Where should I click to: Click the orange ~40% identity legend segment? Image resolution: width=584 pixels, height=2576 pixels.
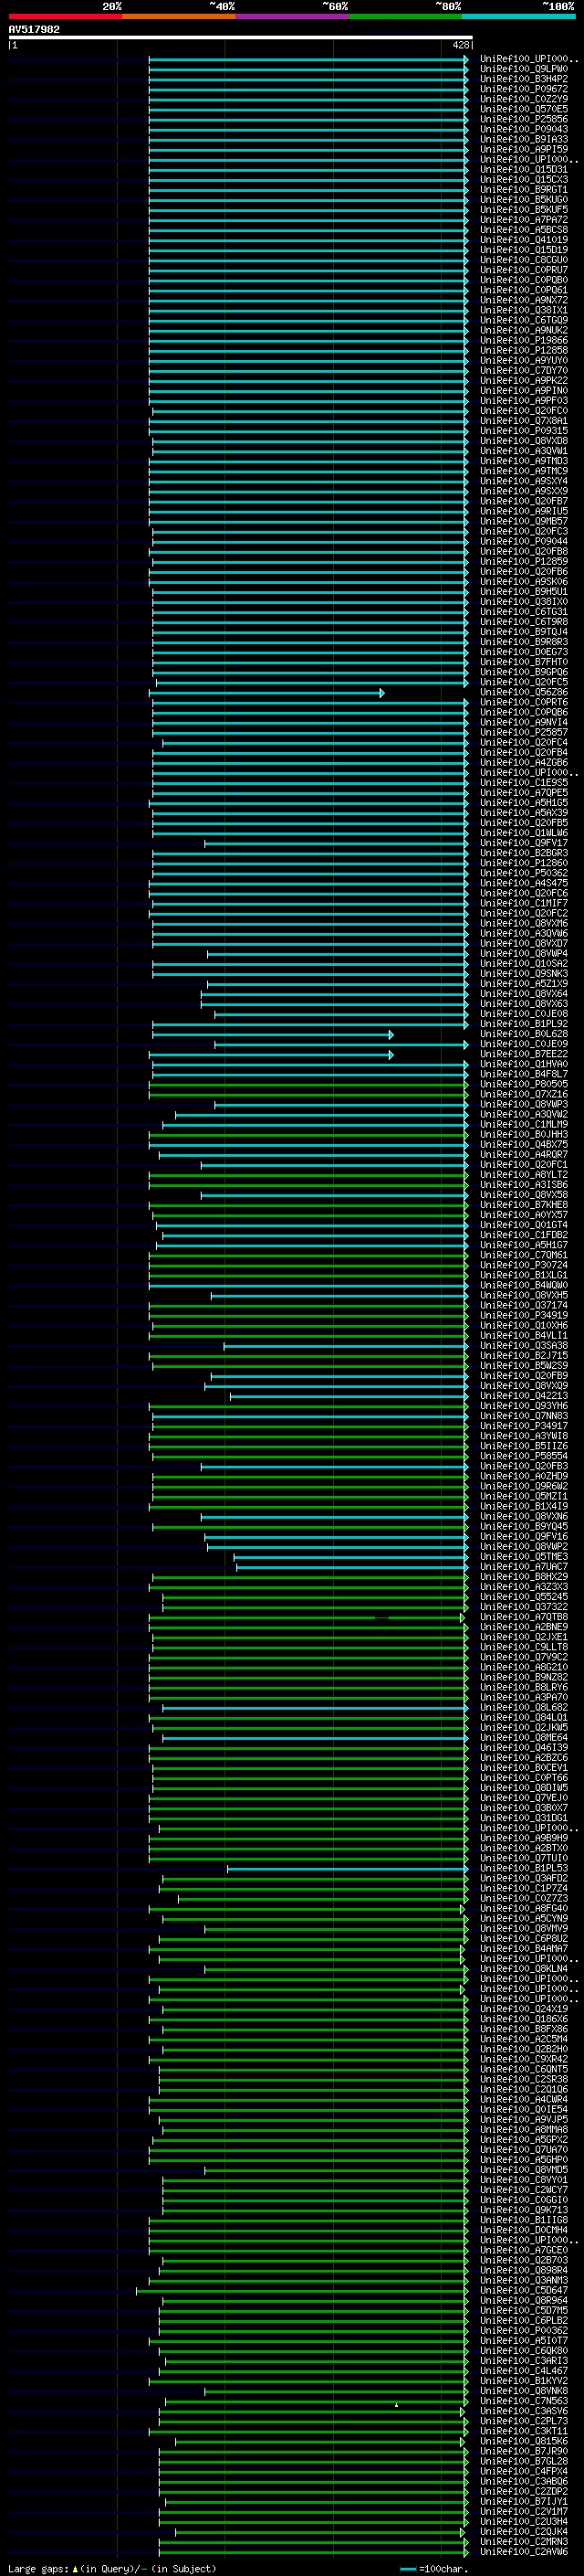[179, 17]
